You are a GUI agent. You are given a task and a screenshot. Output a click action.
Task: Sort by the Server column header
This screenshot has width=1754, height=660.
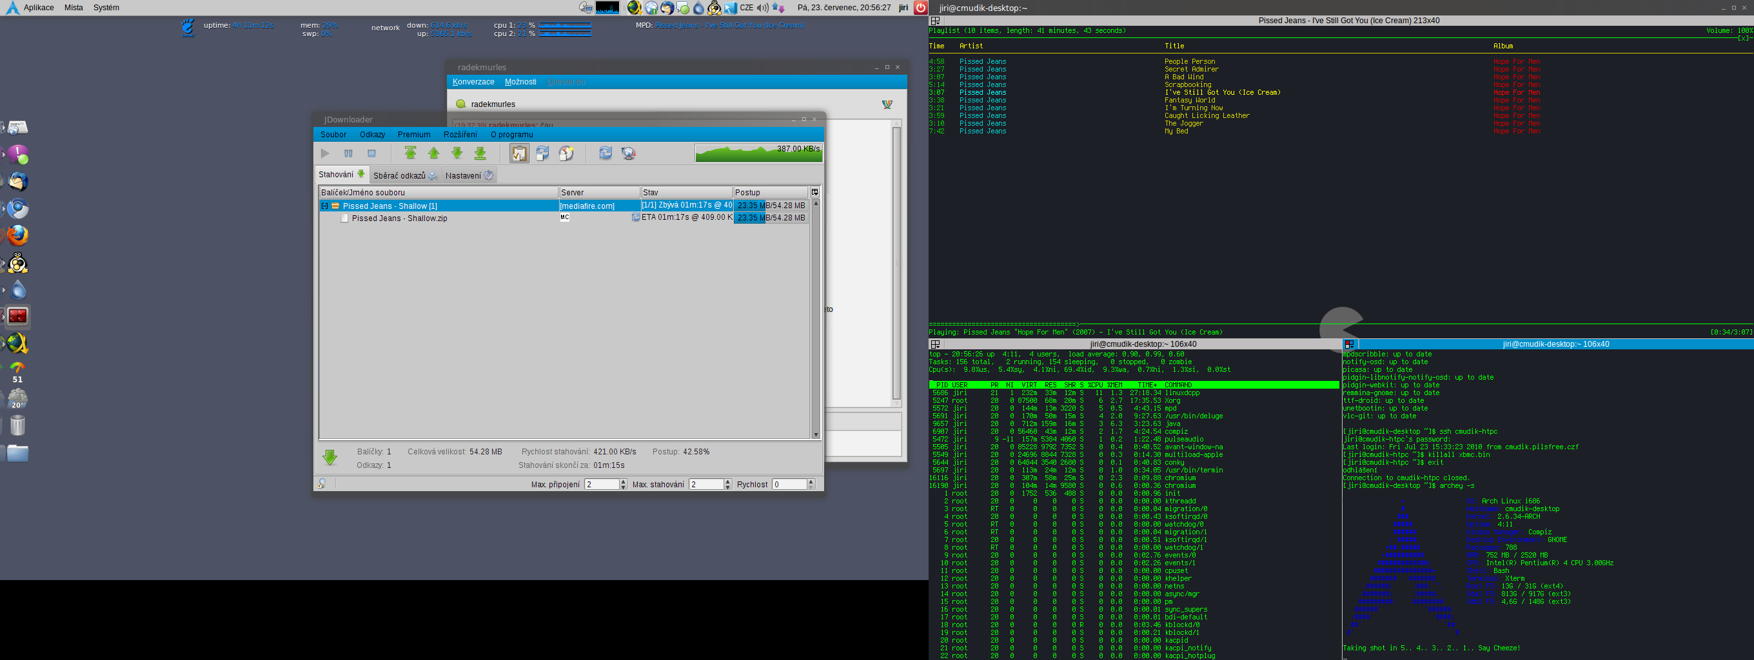(x=599, y=193)
